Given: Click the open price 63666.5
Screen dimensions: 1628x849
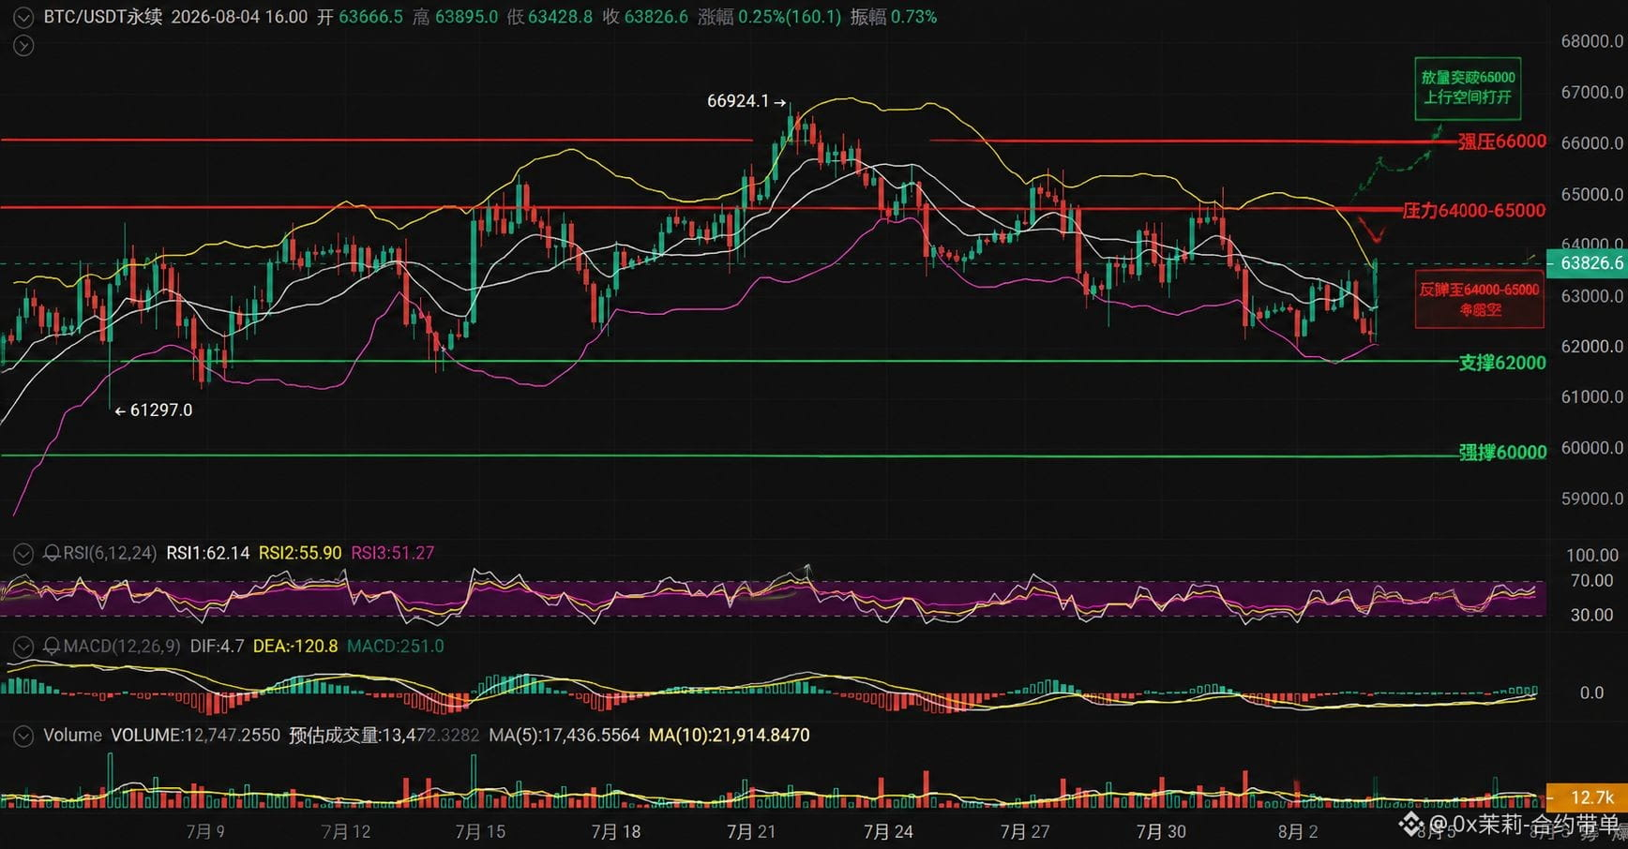Looking at the screenshot, I should (x=370, y=17).
